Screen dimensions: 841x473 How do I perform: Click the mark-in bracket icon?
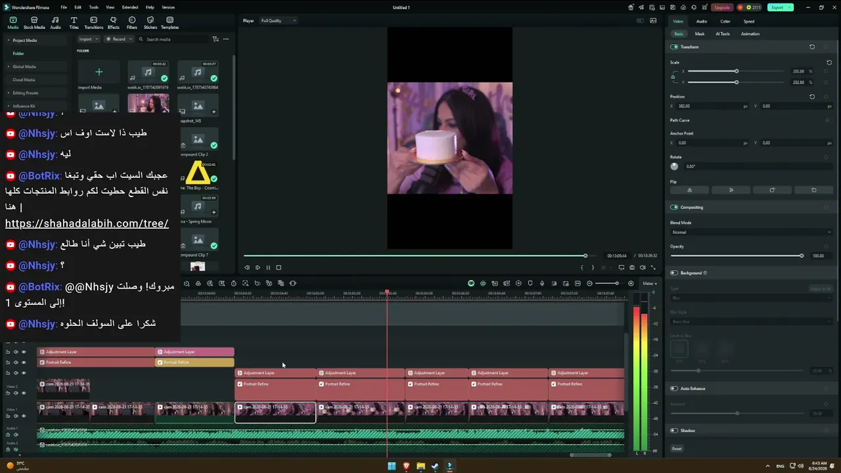pos(581,267)
